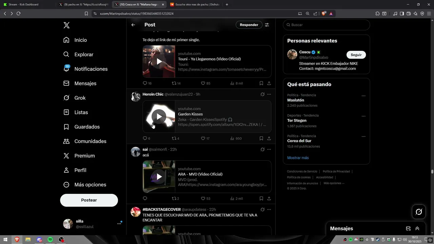Repost Heroin Chic post (4)
Screen dimensions: 434x244
pos(175,139)
